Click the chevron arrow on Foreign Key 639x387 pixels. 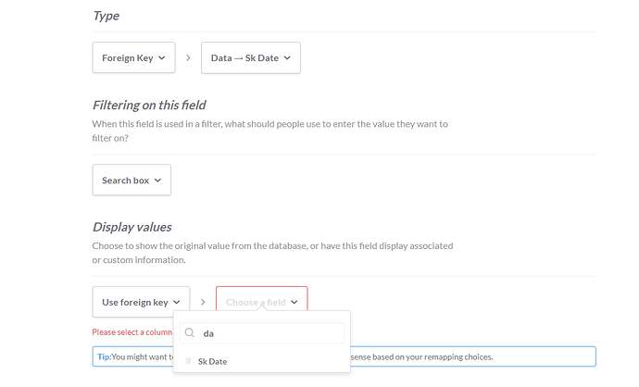point(162,57)
